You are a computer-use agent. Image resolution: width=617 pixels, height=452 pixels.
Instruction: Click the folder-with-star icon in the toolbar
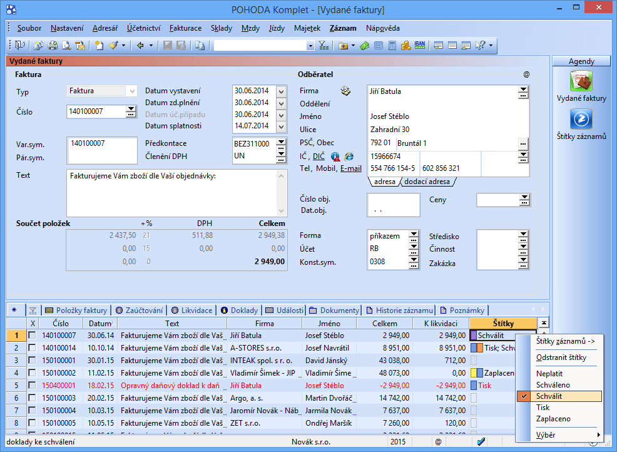[343, 46]
